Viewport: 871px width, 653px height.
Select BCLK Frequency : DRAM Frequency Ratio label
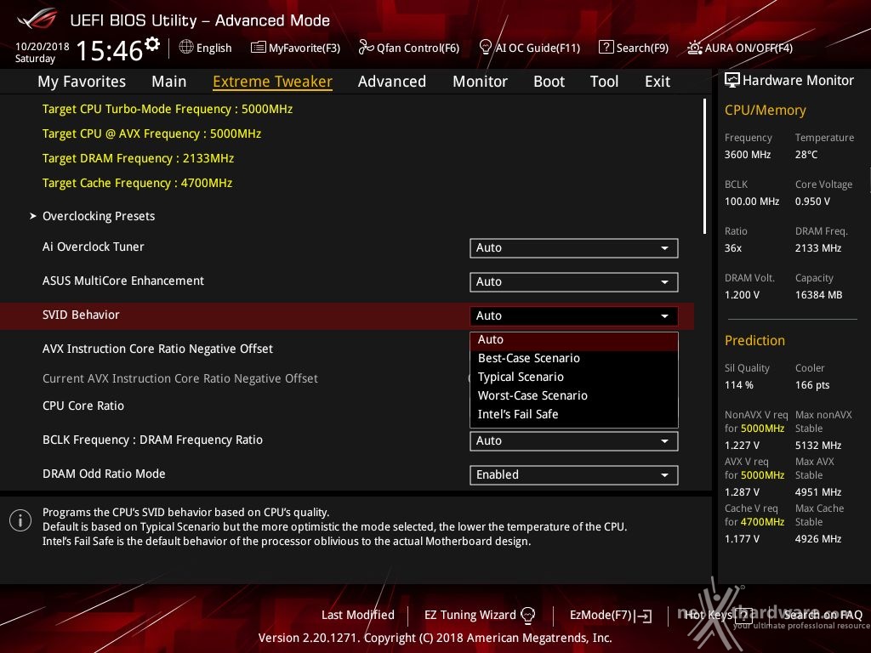tap(153, 440)
